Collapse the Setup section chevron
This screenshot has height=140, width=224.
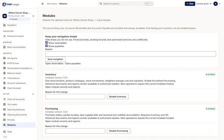pos(33,94)
